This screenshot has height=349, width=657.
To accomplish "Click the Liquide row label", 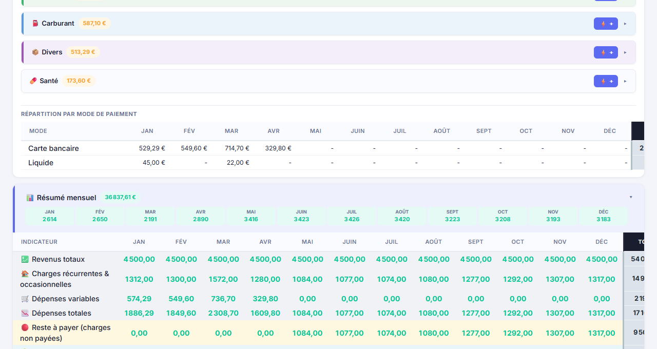I will 41,163.
